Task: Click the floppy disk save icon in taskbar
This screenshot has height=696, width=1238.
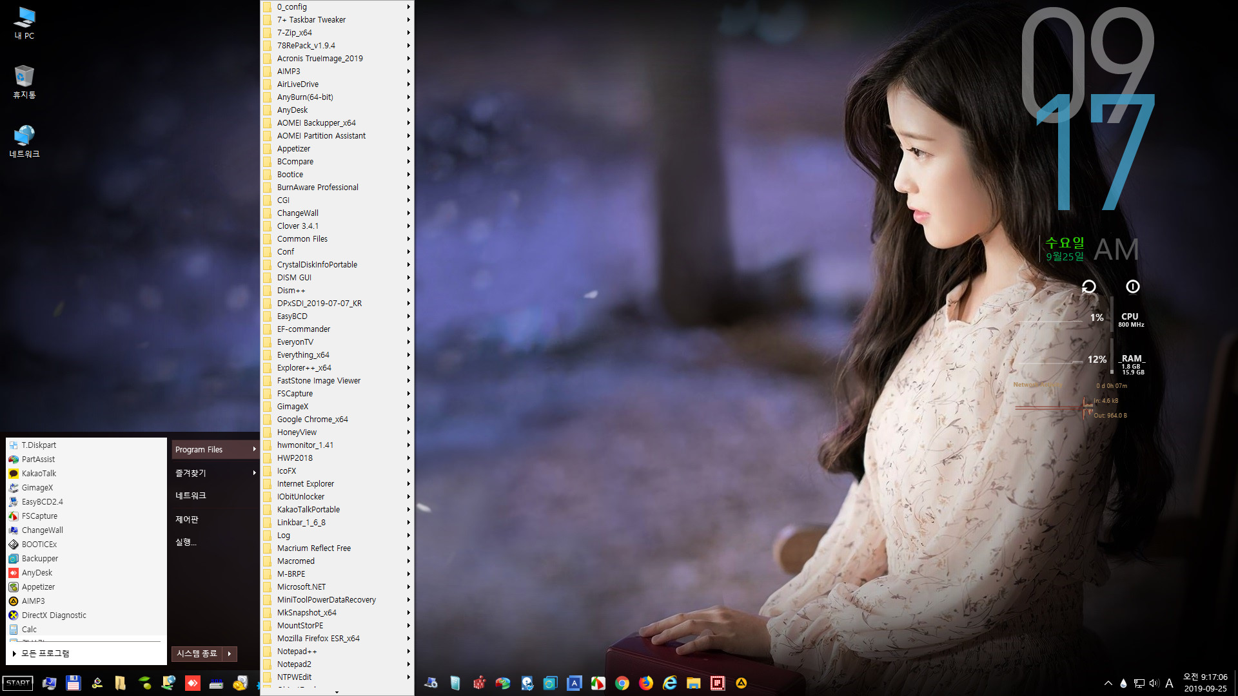Action: (x=74, y=683)
